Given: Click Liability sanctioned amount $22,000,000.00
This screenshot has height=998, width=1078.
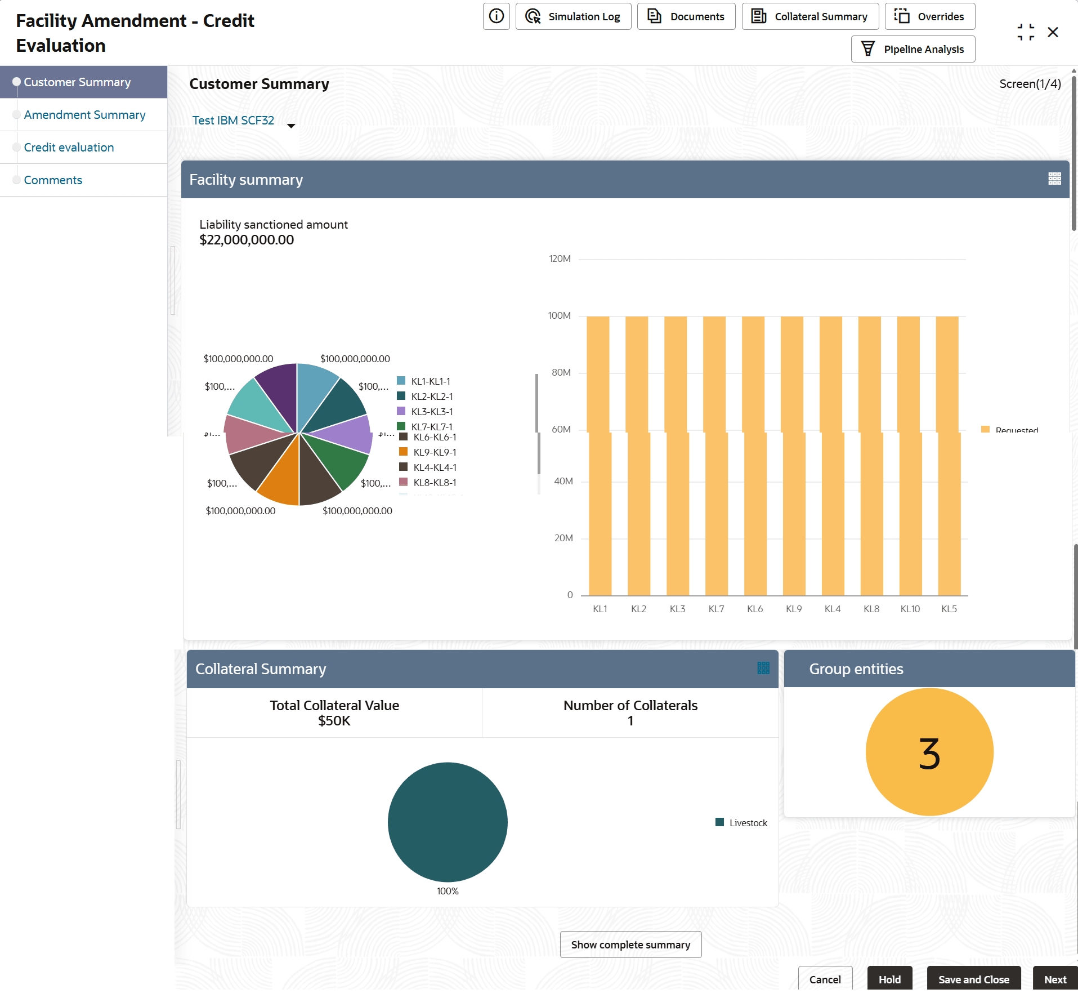Looking at the screenshot, I should [x=274, y=232].
